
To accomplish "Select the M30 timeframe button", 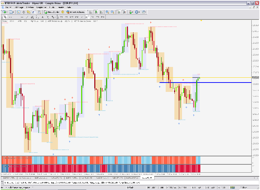I will [77, 17].
